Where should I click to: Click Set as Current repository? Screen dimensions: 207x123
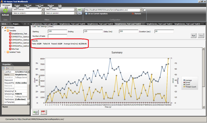[x=96, y=14]
